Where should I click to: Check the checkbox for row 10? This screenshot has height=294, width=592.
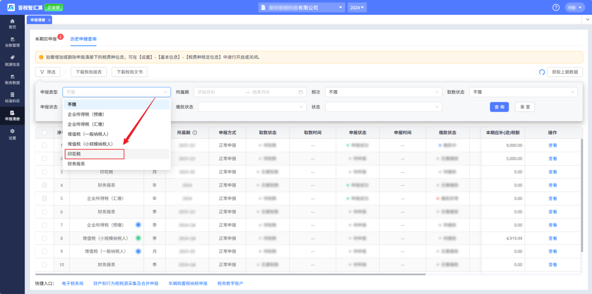(x=44, y=264)
